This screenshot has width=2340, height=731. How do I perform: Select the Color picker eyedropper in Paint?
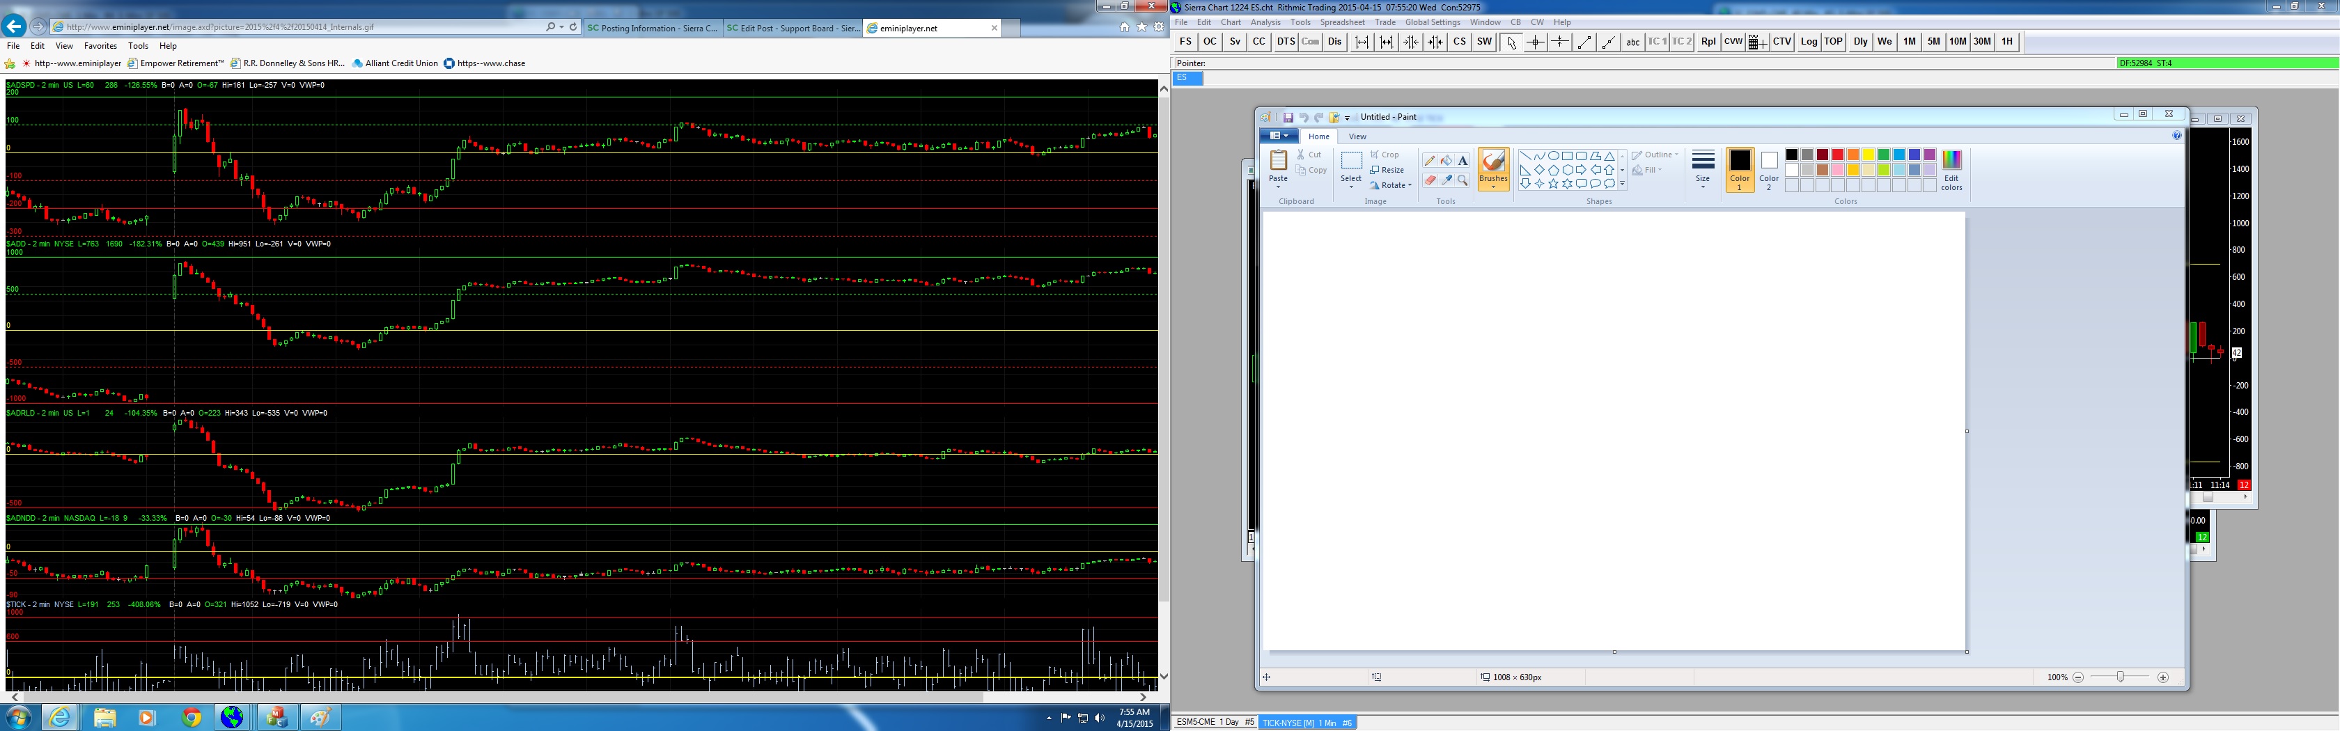point(1446,180)
